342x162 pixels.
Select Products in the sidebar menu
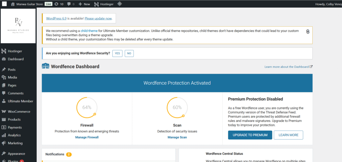pos(14,120)
